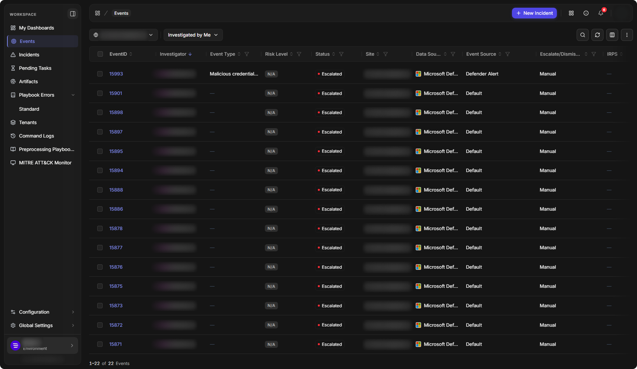Sort by the EventID column arrows
637x369 pixels.
pos(131,54)
